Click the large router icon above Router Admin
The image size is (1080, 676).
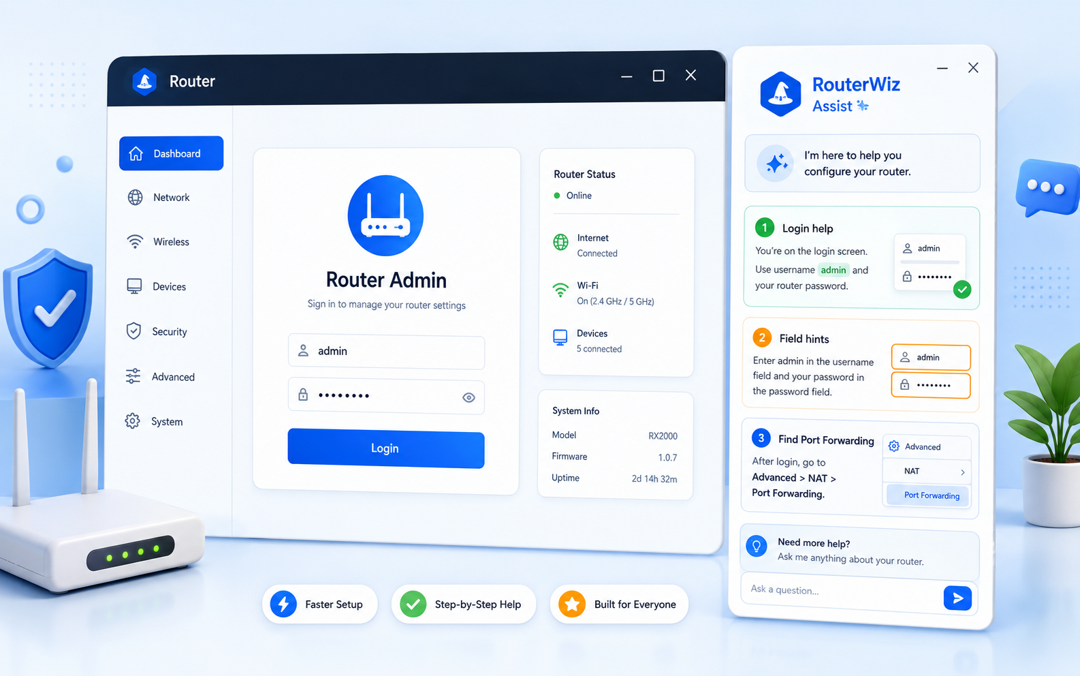point(385,215)
